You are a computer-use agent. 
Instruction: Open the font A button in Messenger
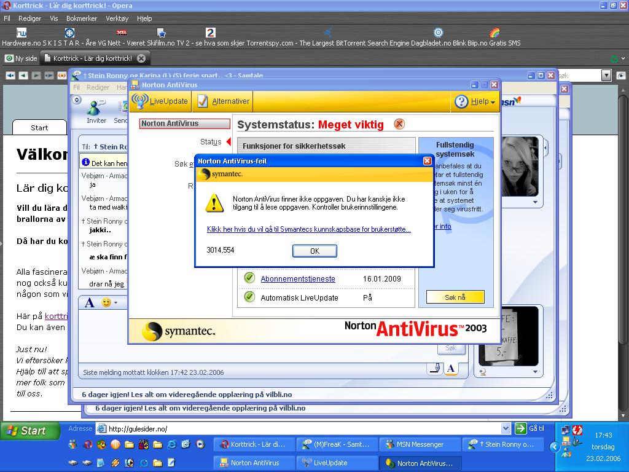[90, 302]
